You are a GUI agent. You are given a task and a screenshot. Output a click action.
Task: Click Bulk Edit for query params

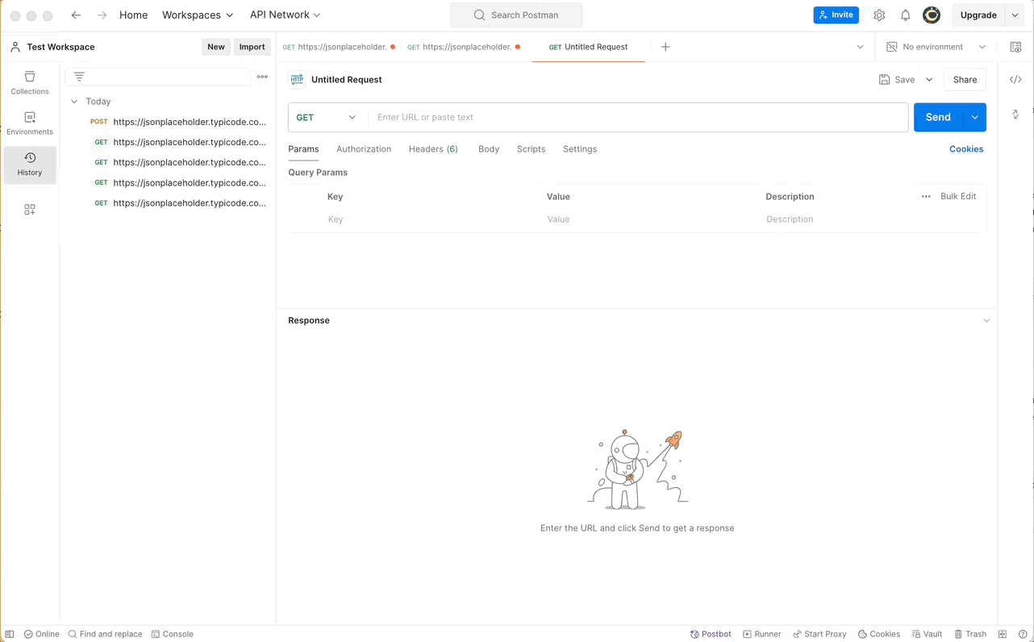(x=958, y=196)
